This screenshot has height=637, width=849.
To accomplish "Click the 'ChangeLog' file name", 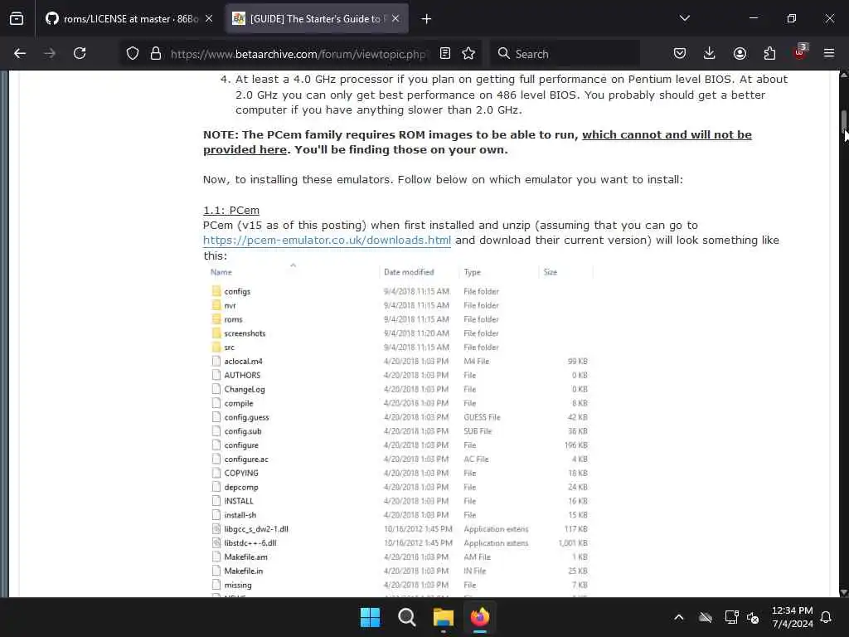I will (x=245, y=390).
